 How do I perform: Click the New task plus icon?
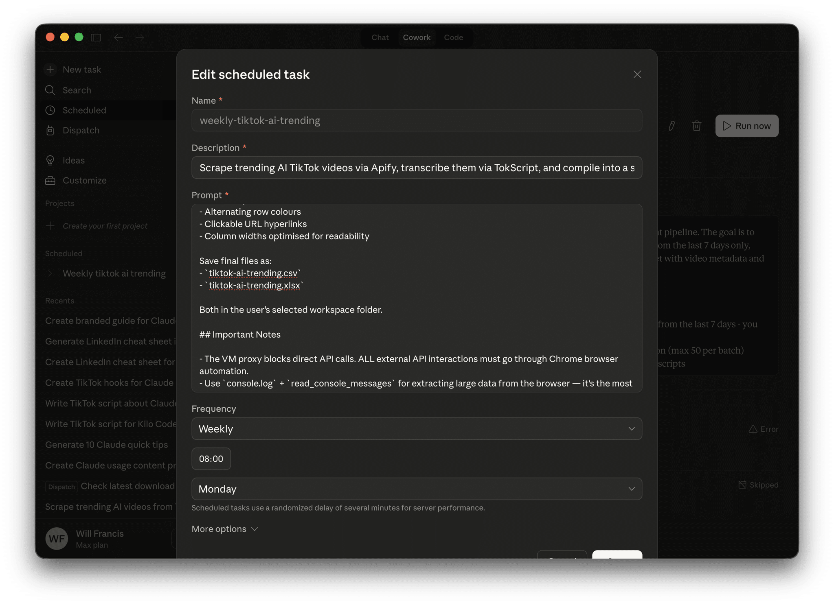click(50, 70)
